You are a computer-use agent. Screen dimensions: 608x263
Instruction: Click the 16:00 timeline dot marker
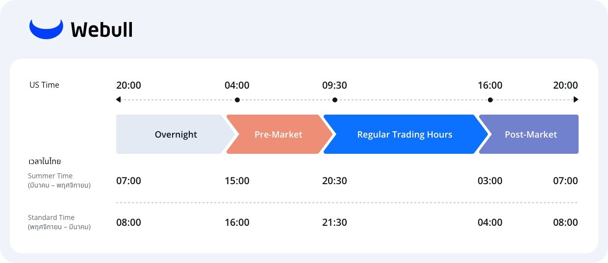coord(490,100)
